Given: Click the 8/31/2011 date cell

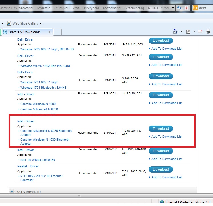Looking at the screenshot, I should point(111,94).
